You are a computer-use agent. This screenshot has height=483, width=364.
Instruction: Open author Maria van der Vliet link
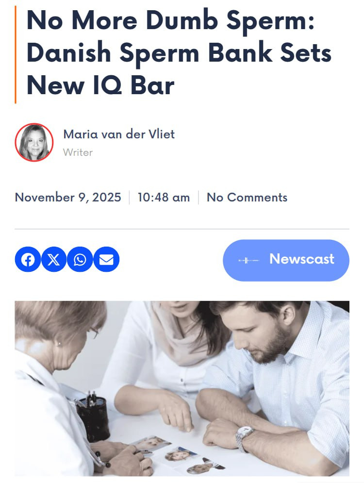coord(119,134)
